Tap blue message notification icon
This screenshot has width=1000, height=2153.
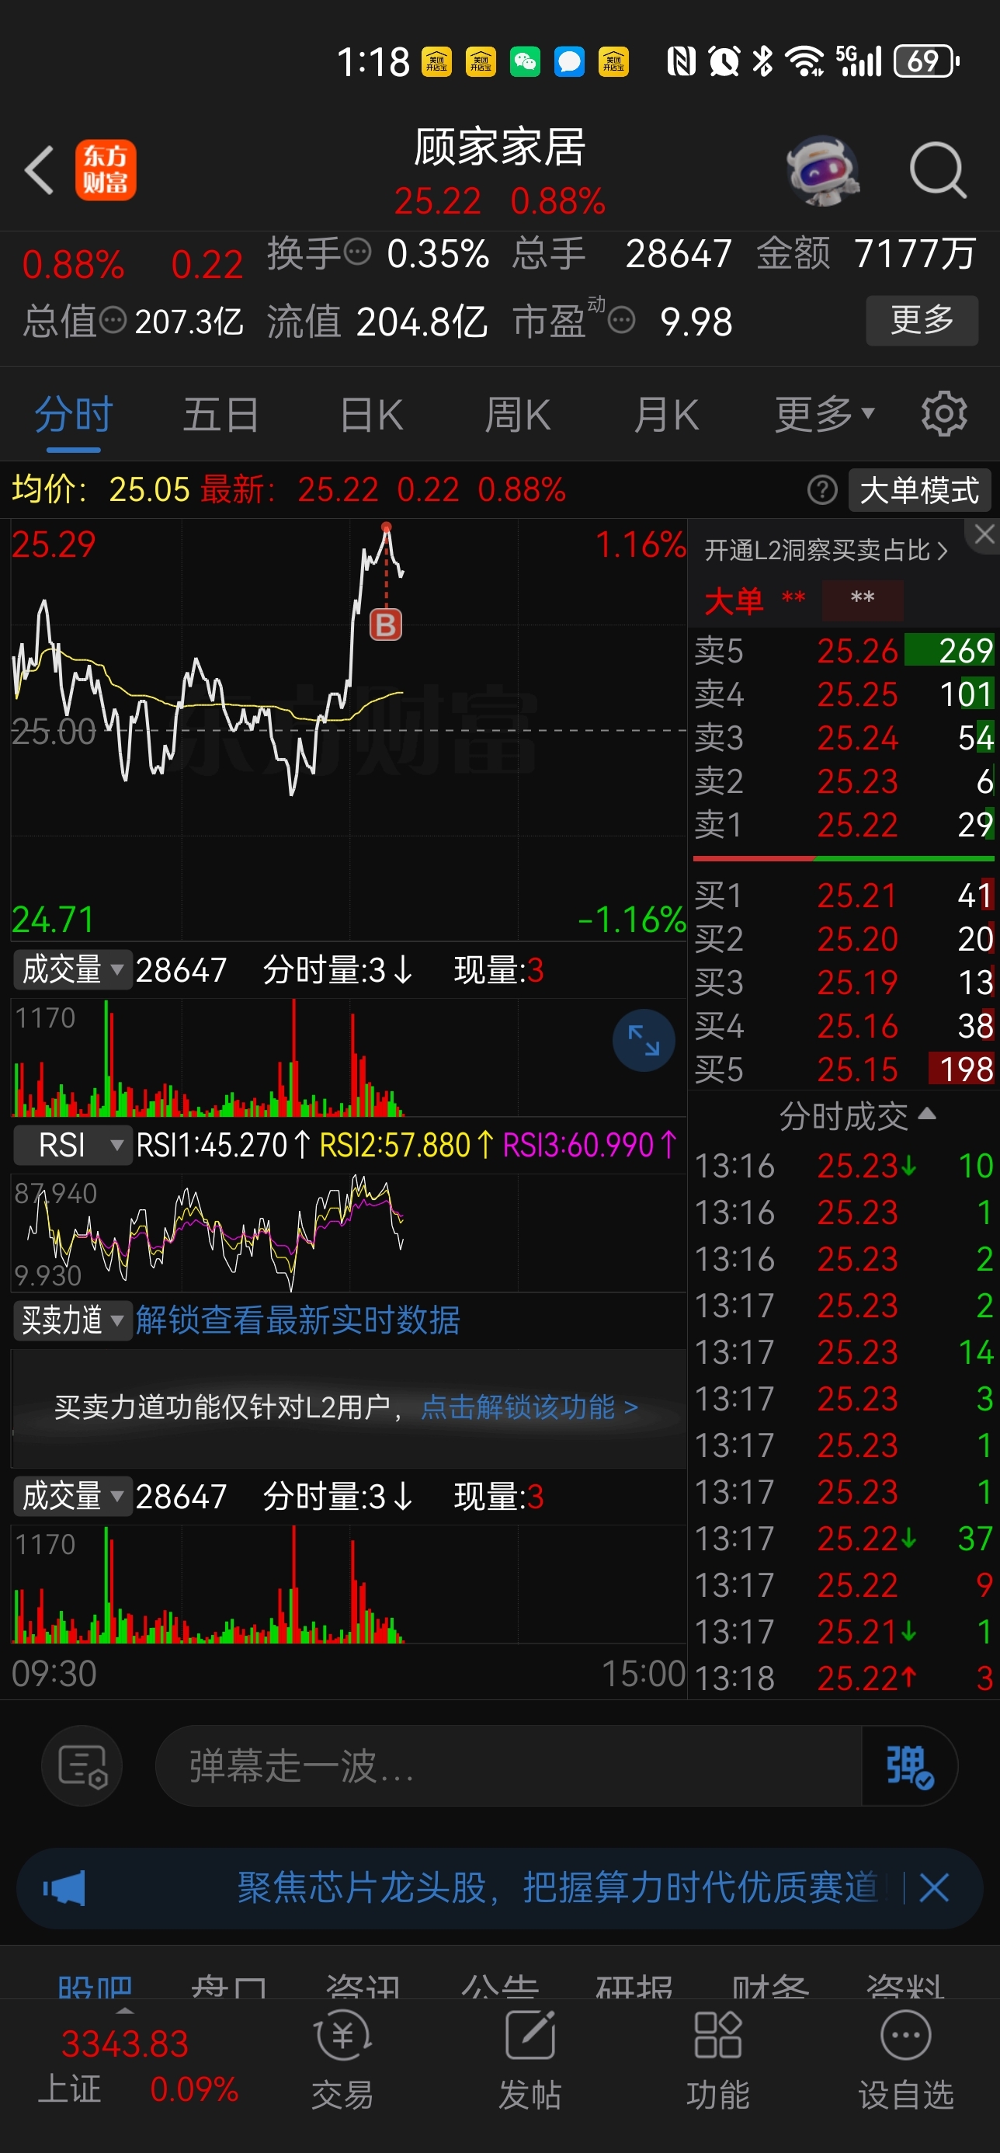coord(570,61)
